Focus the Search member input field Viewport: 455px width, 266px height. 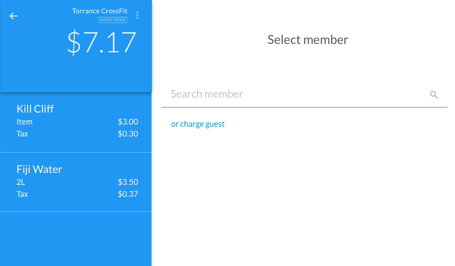[293, 94]
